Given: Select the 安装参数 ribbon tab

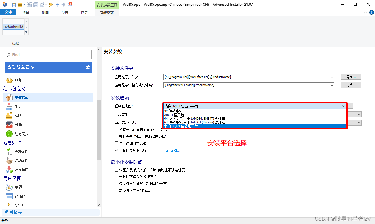Looking at the screenshot, I should point(107,12).
